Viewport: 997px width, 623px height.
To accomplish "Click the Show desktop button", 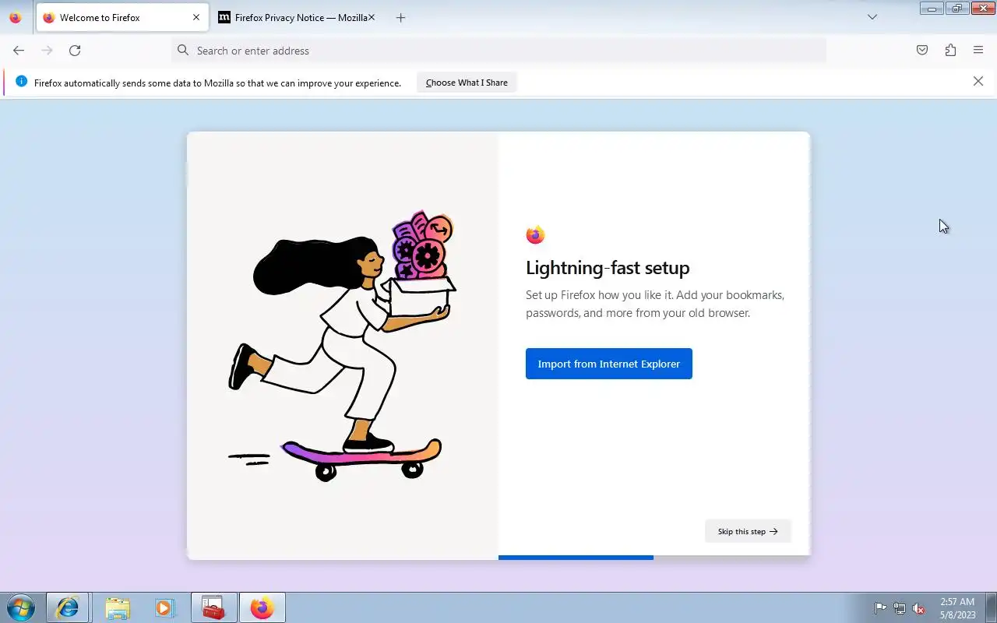I will point(991,607).
